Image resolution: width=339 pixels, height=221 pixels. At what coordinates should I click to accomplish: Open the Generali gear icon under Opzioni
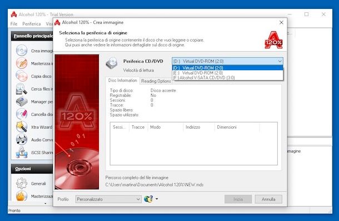point(22,183)
